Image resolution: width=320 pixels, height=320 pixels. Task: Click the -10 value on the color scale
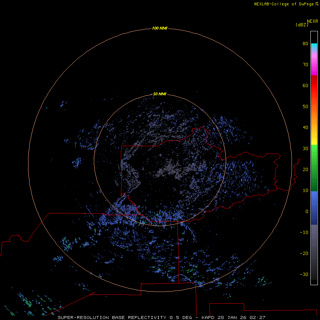[x=304, y=233]
